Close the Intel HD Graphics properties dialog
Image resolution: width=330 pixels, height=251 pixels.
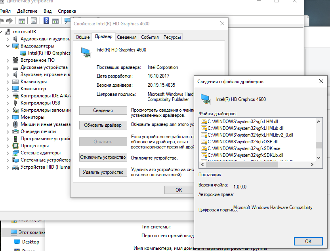(222, 23)
